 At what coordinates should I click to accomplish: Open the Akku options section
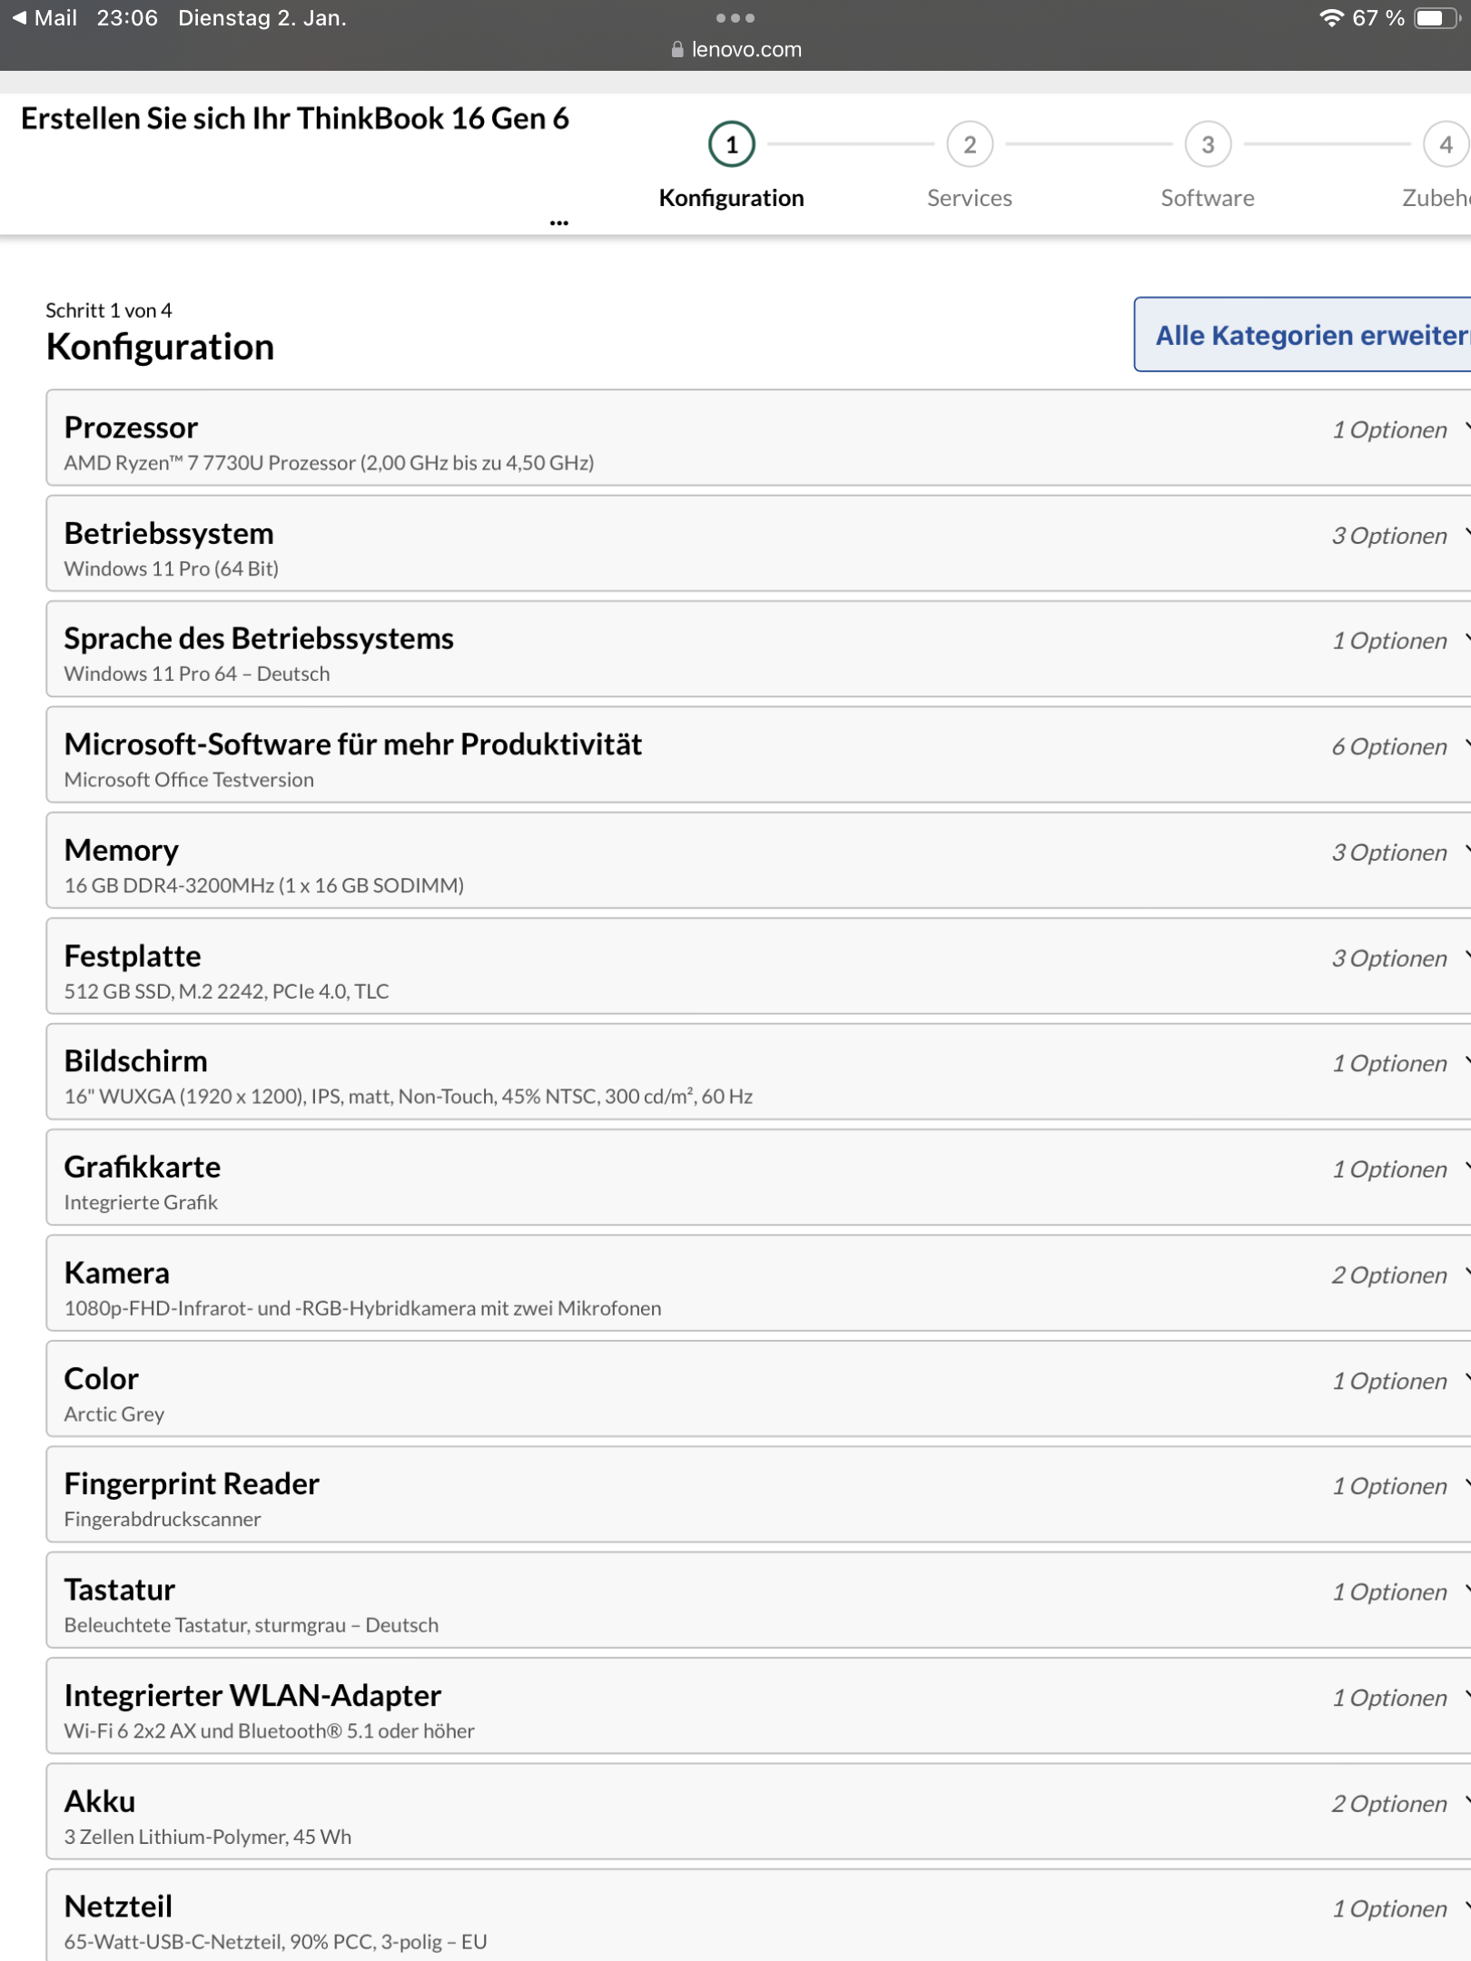(x=758, y=1812)
